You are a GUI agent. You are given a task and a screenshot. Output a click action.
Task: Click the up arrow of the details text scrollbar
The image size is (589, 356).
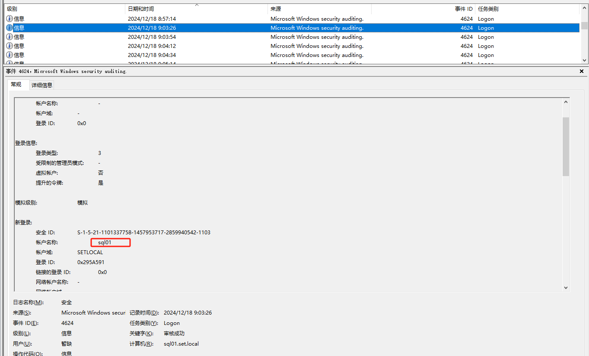(x=566, y=102)
